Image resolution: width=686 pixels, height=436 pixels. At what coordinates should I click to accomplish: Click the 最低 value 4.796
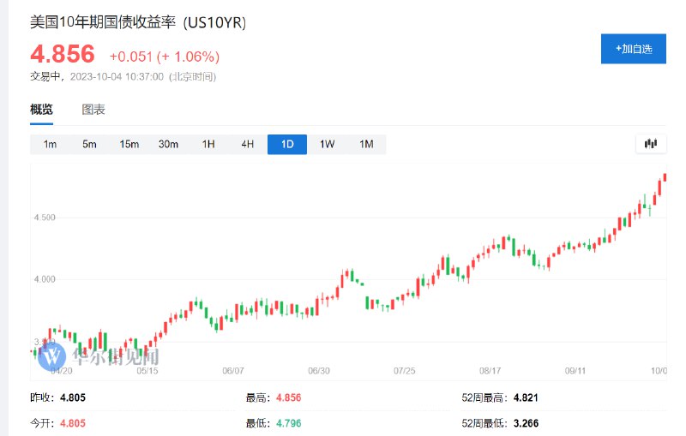point(288,423)
